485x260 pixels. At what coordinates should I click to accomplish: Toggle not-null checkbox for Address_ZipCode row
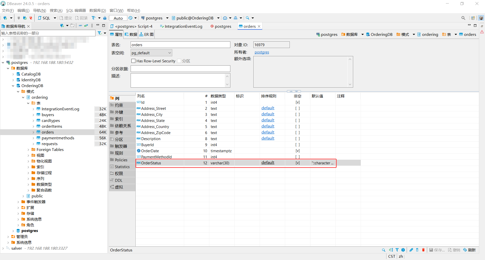298,133
